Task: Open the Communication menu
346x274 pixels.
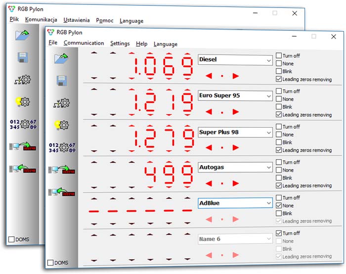Action: 84,44
